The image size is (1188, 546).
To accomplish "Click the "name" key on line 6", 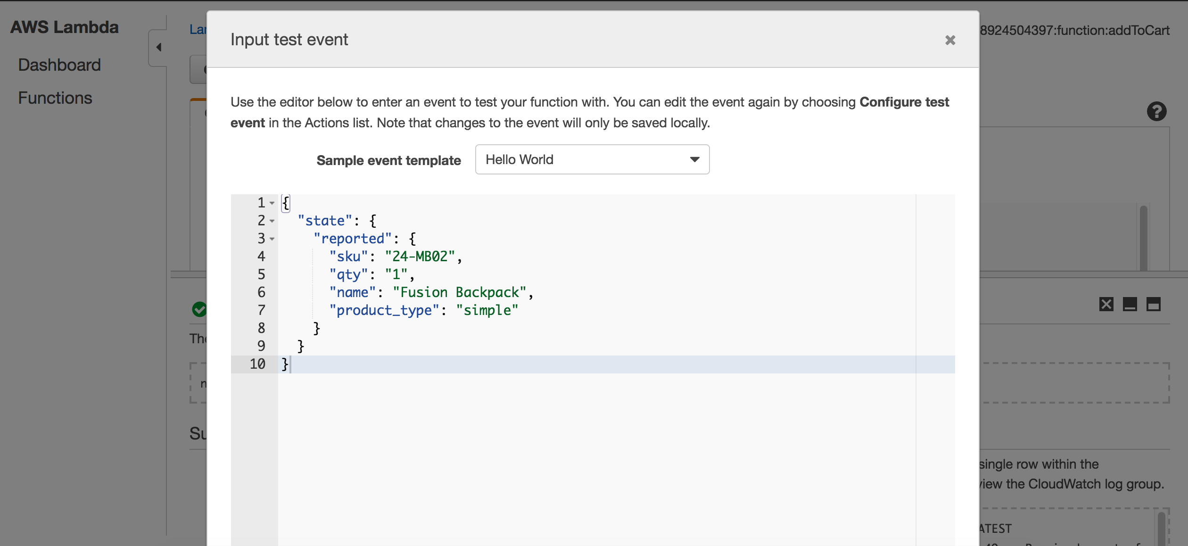I will [353, 292].
